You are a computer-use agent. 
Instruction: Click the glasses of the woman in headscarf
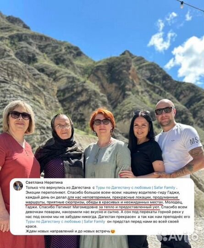[x=63, y=127]
